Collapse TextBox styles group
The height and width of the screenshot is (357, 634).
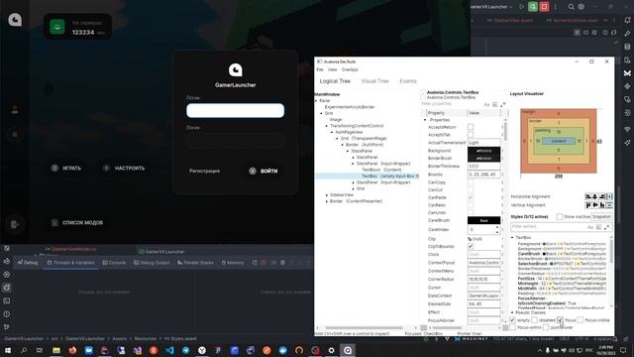512,238
